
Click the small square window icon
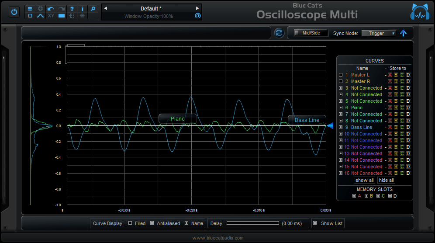pyautogui.click(x=30, y=16)
